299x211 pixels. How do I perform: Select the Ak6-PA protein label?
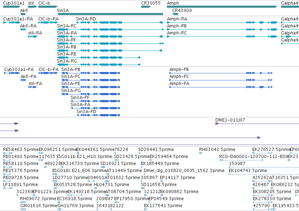click(x=28, y=77)
